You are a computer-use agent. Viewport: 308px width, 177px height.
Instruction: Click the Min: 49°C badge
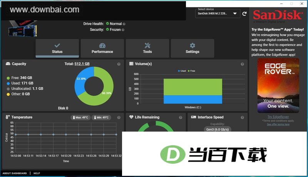point(101,117)
